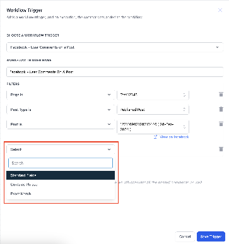Focus the Search box in the dropdown
Image resolution: width=229 pixels, height=244 pixels.
(x=61, y=163)
